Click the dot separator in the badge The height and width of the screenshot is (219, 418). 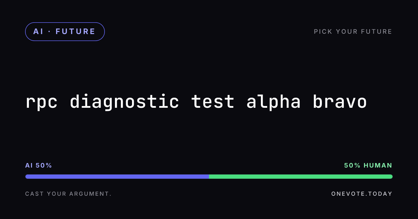point(49,32)
